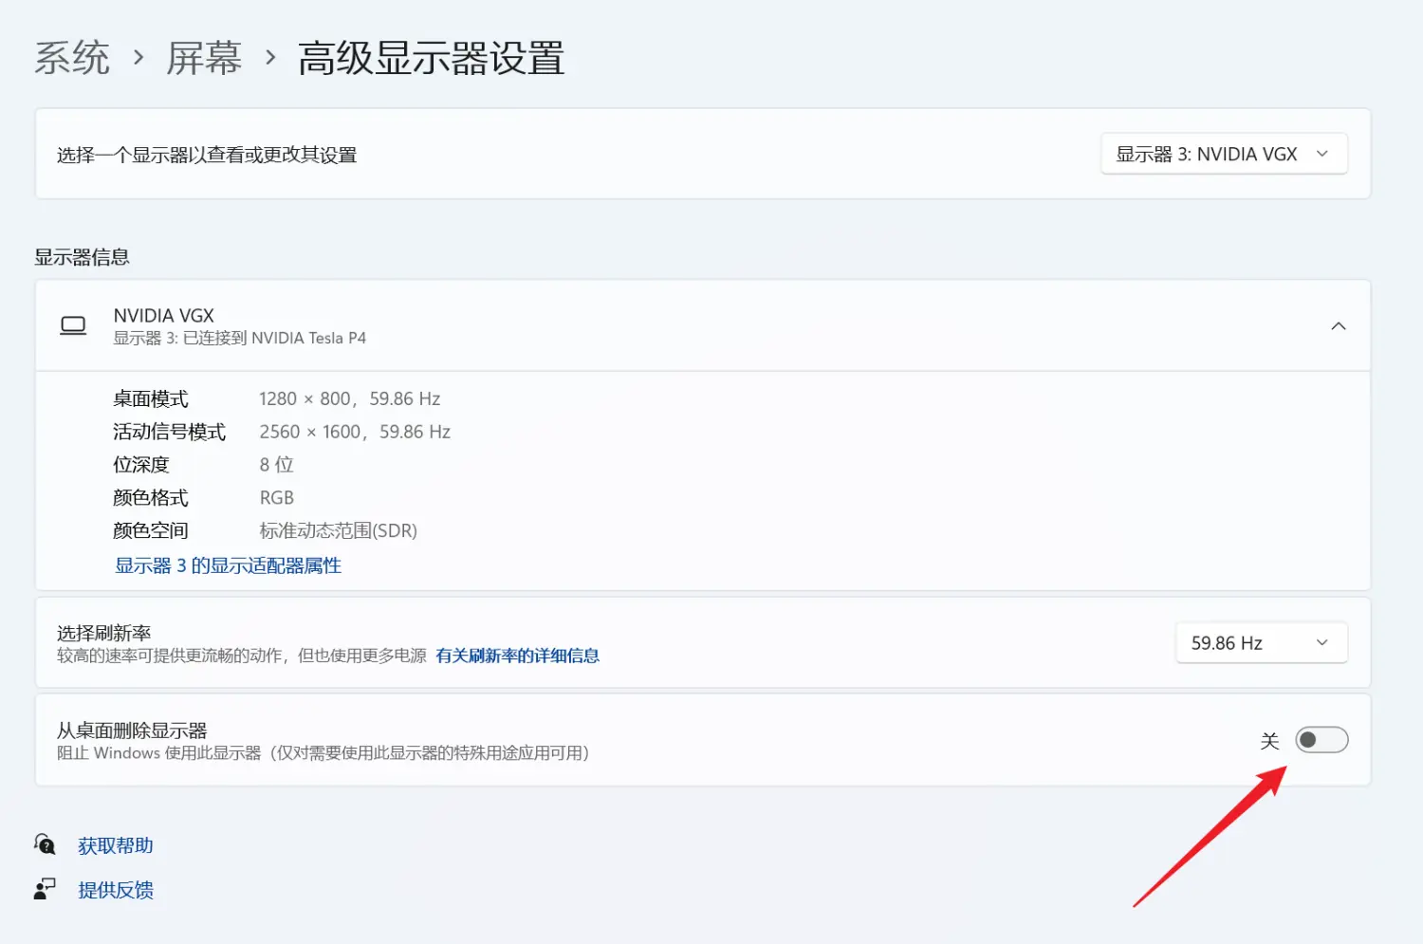Open 有关刷新率的详细信息 link
Viewport: 1423px width, 944px height.
(x=517, y=656)
